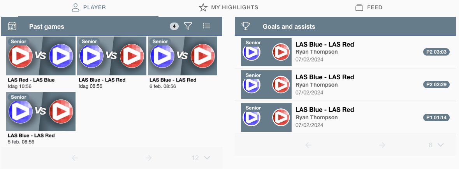Expand the 6 items-per-page dropdown
The height and width of the screenshot is (169, 459).
tap(436, 145)
